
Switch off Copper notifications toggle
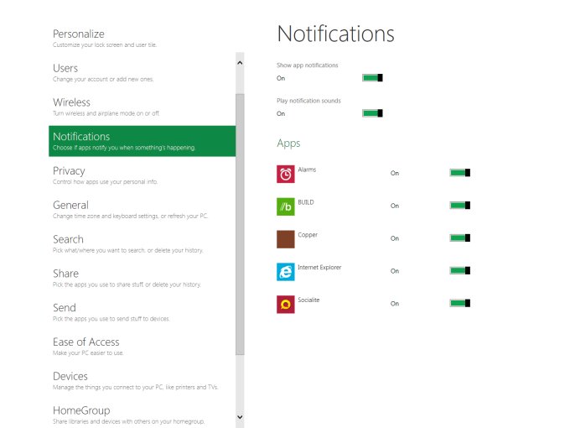tap(460, 237)
